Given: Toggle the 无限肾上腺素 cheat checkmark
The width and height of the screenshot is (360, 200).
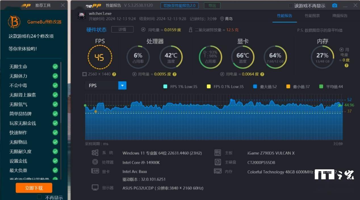Looking at the screenshot, I should (x=55, y=95).
